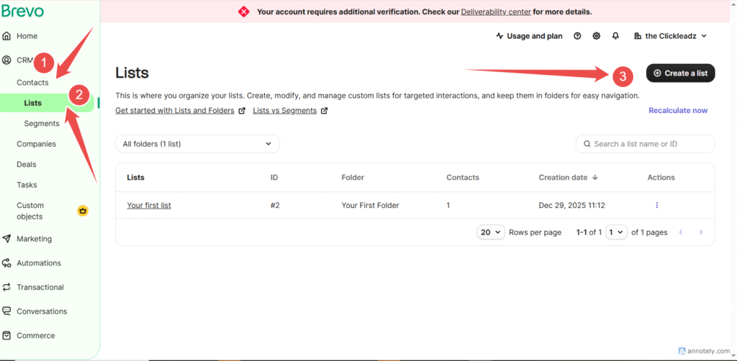
Task: Sort by Creation date column
Action: coord(563,178)
